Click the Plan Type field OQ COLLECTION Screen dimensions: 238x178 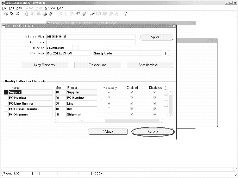pos(68,53)
